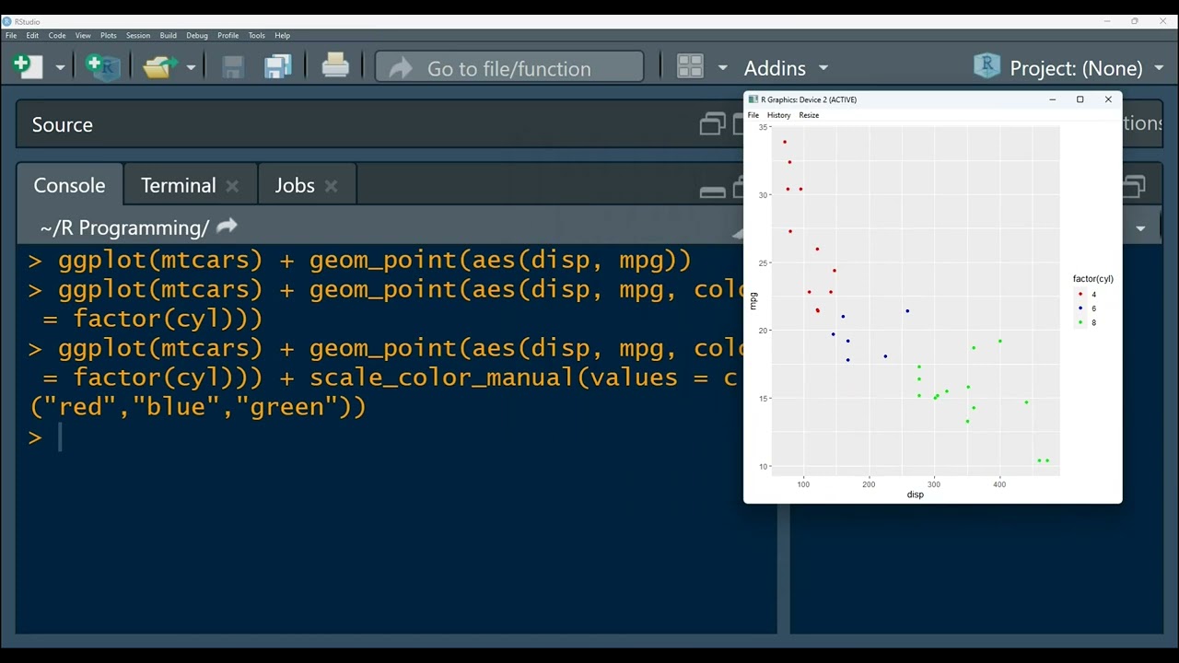The image size is (1179, 663).
Task: Open the Project: (None) menu
Action: [1068, 67]
